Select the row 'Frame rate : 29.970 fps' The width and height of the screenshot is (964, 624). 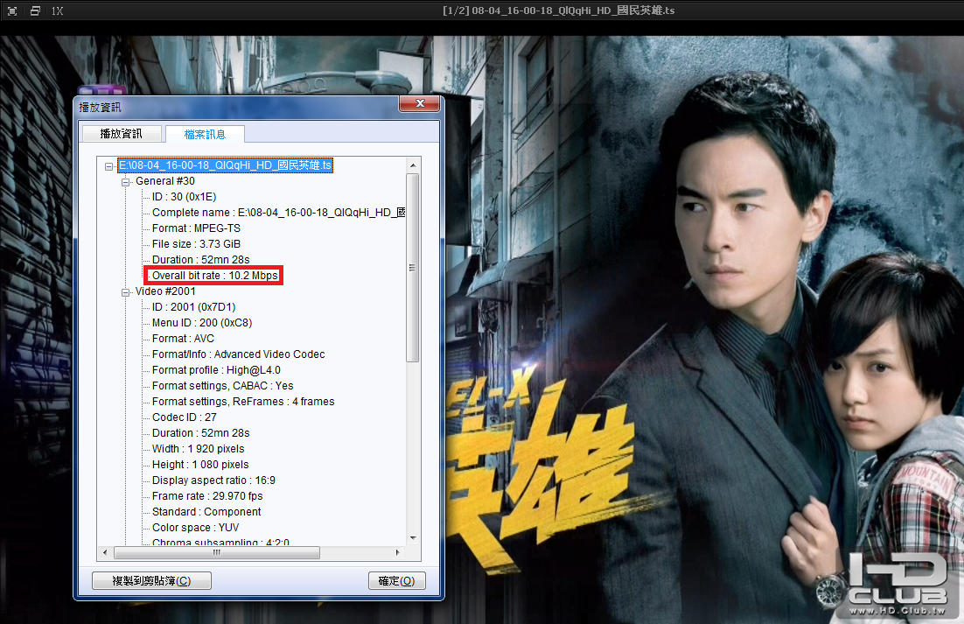207,495
